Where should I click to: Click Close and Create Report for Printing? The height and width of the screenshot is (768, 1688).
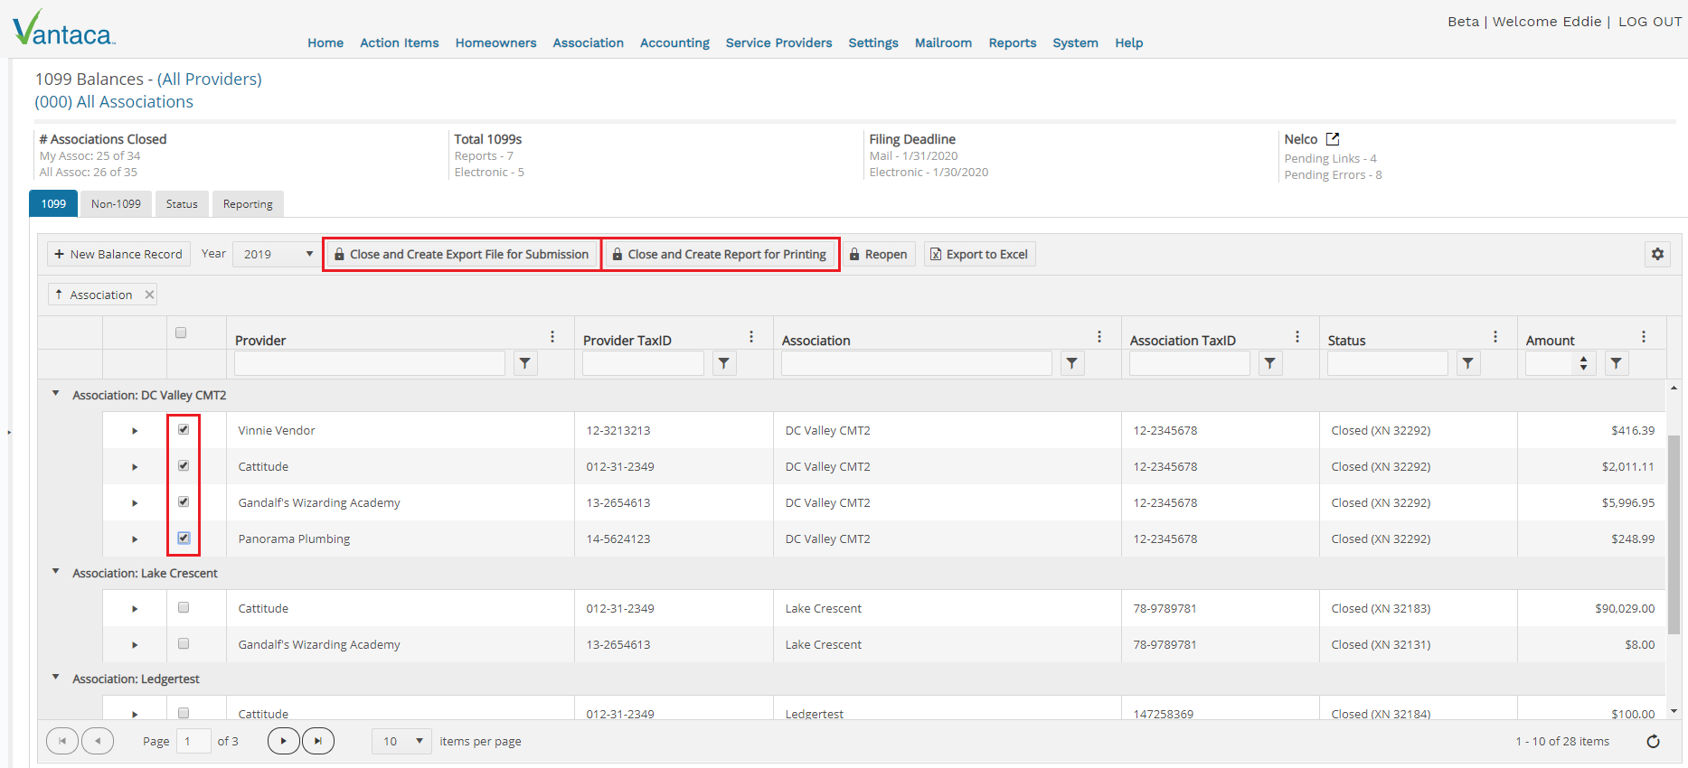720,255
